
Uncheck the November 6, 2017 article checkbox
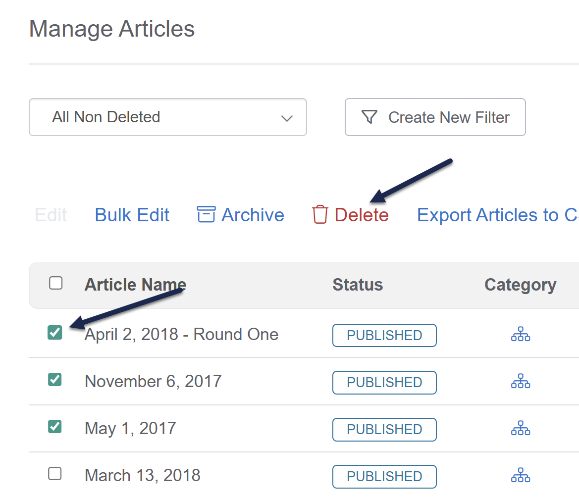click(x=55, y=380)
